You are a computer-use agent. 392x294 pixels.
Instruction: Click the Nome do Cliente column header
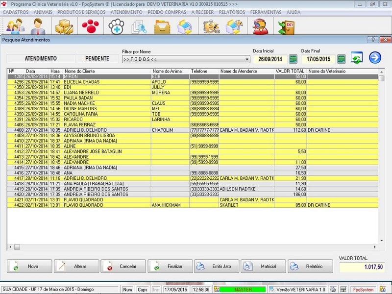pos(107,71)
